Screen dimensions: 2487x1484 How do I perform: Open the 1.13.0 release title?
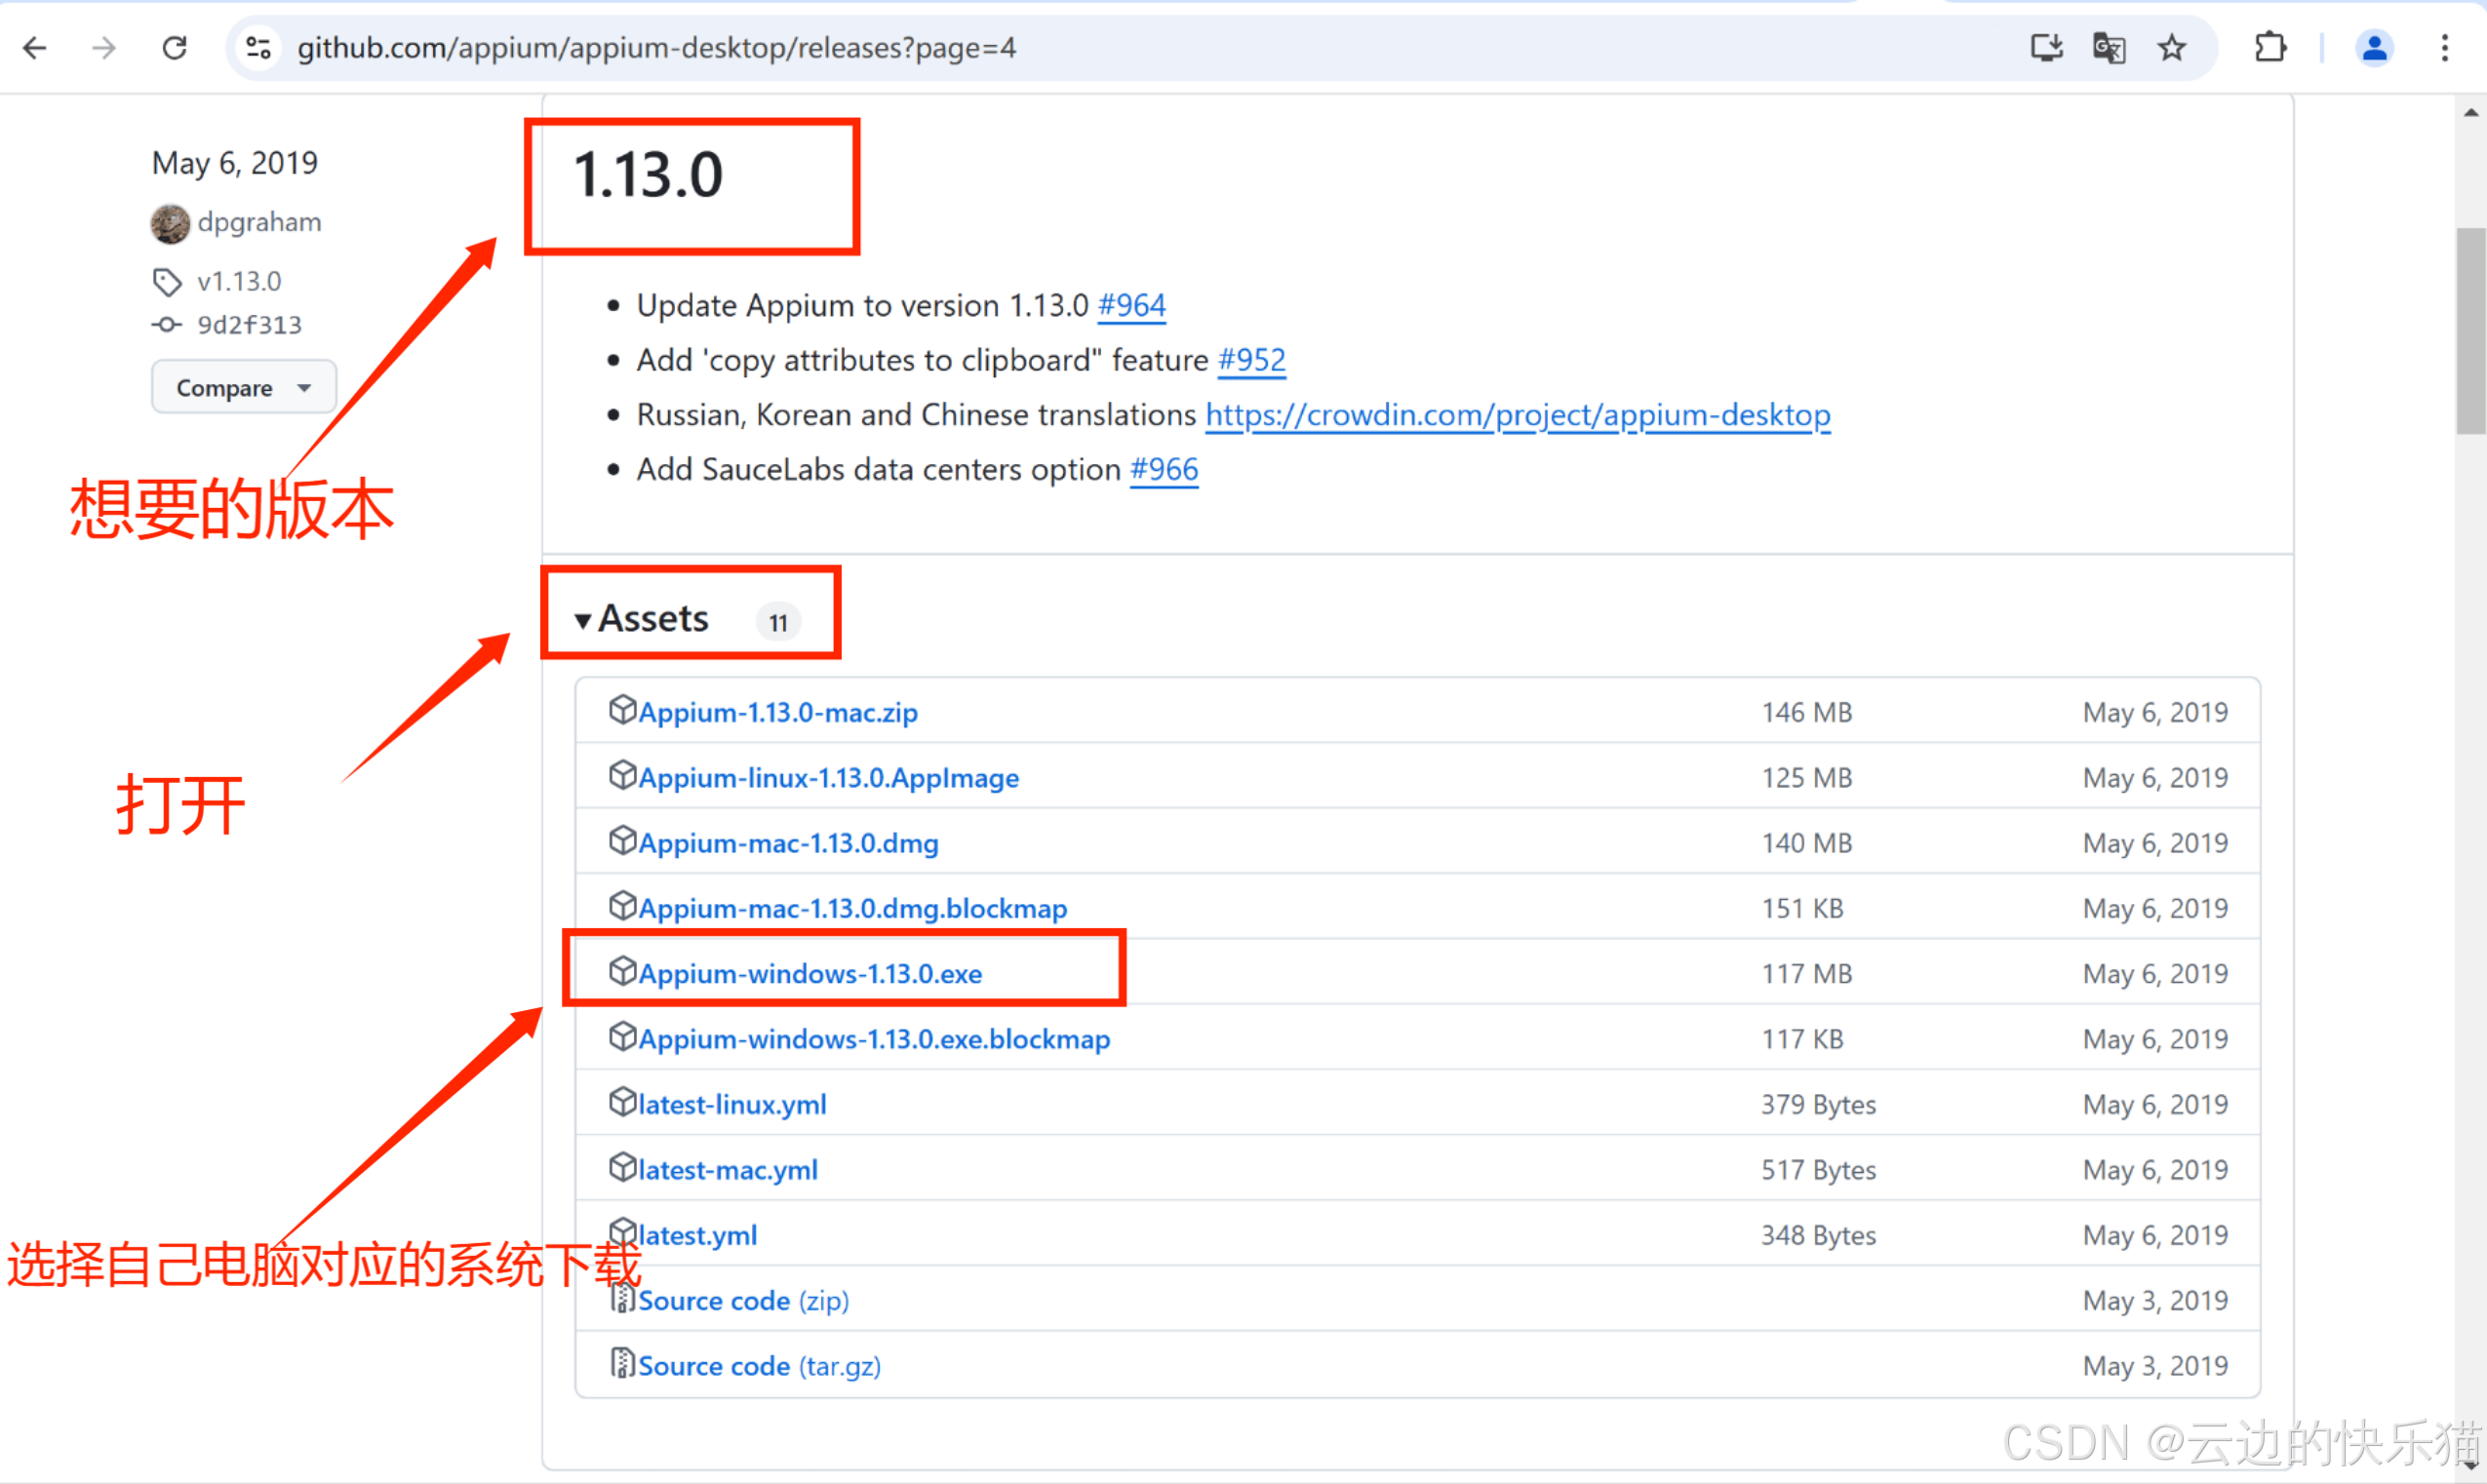(x=648, y=175)
